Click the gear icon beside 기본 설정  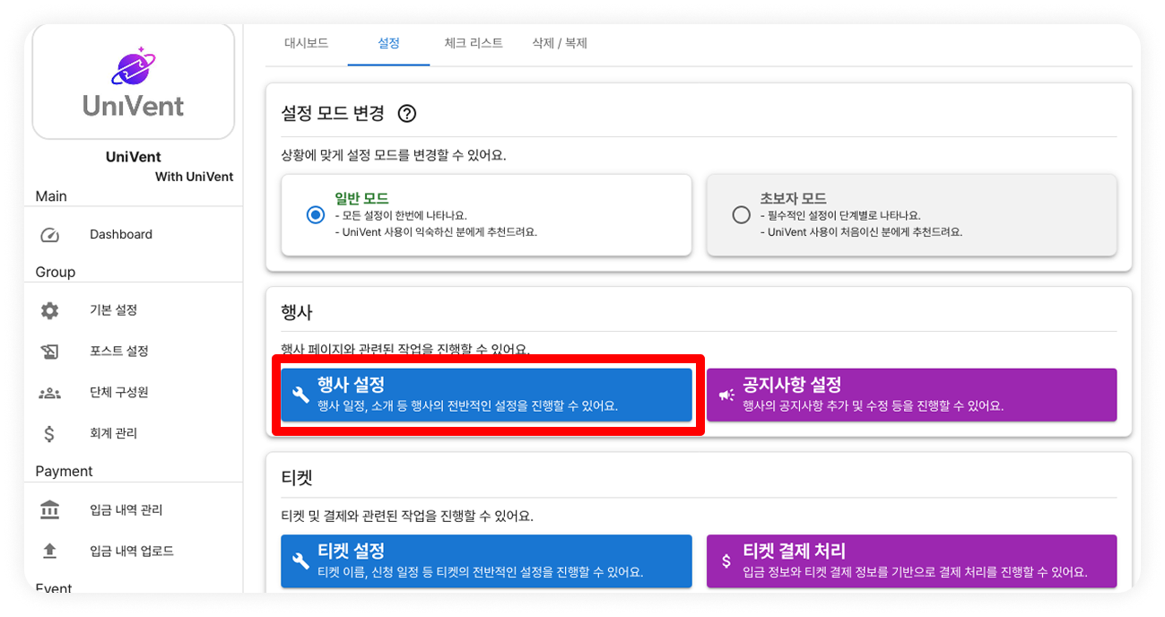point(49,310)
